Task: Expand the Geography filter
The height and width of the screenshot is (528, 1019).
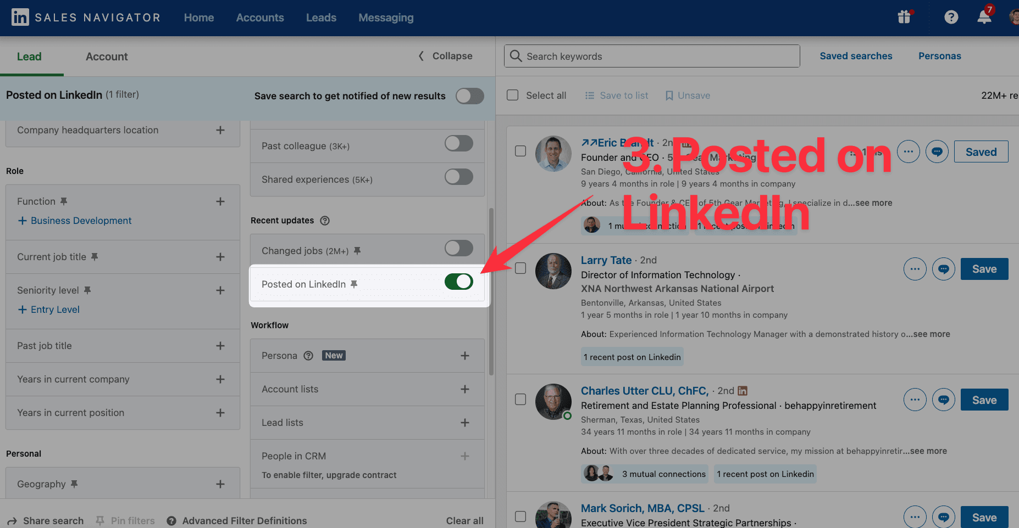Action: point(220,484)
